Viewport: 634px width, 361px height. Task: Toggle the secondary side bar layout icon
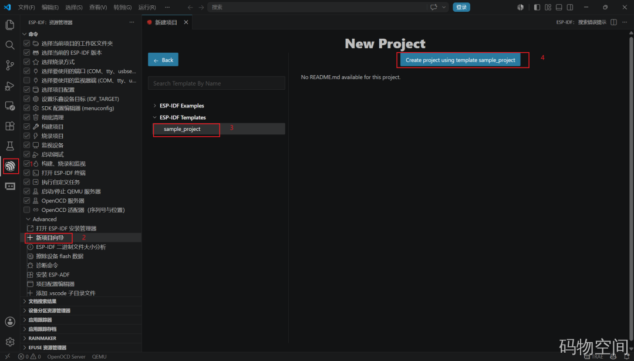pyautogui.click(x=569, y=7)
